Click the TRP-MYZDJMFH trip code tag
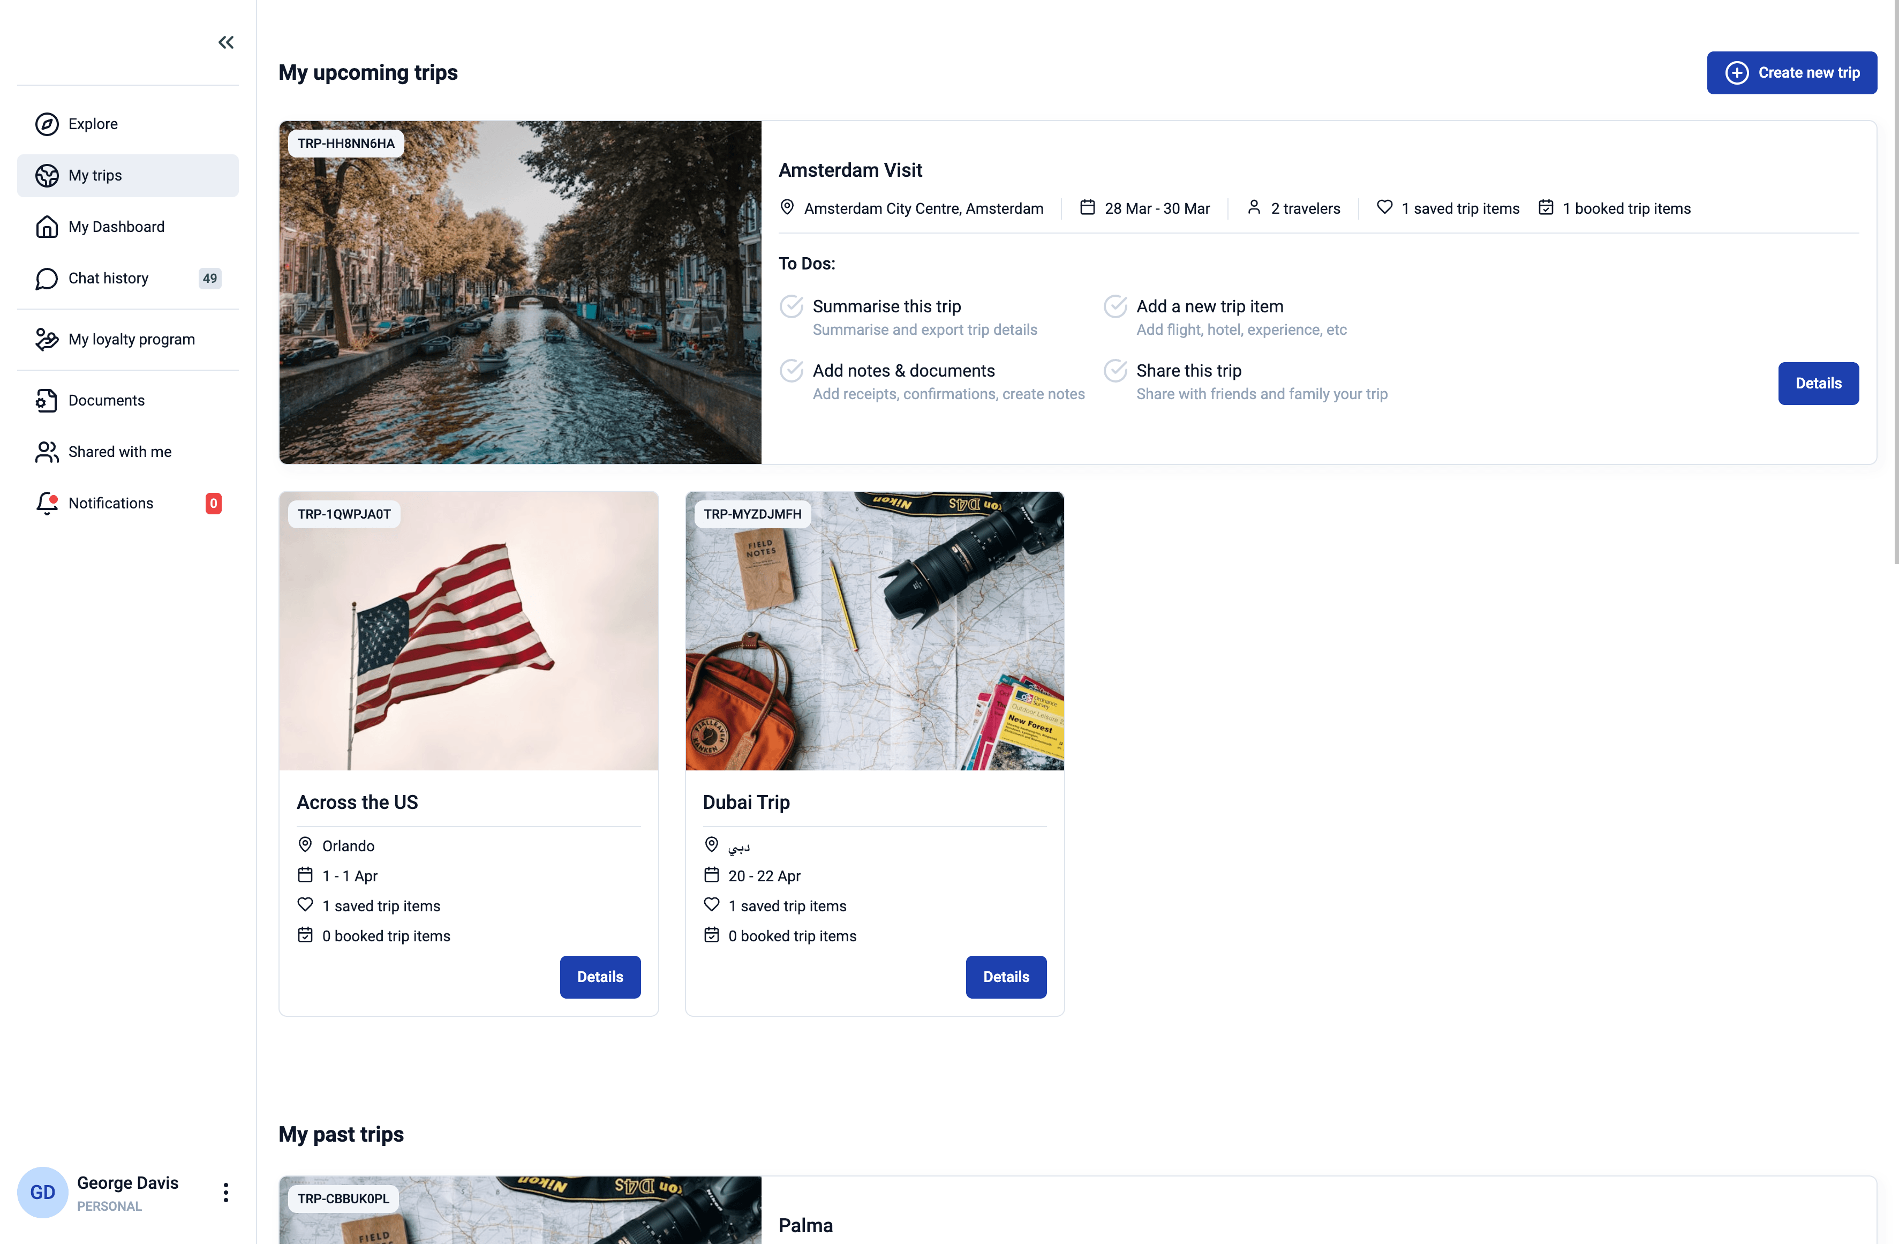The height and width of the screenshot is (1244, 1899). coord(752,514)
